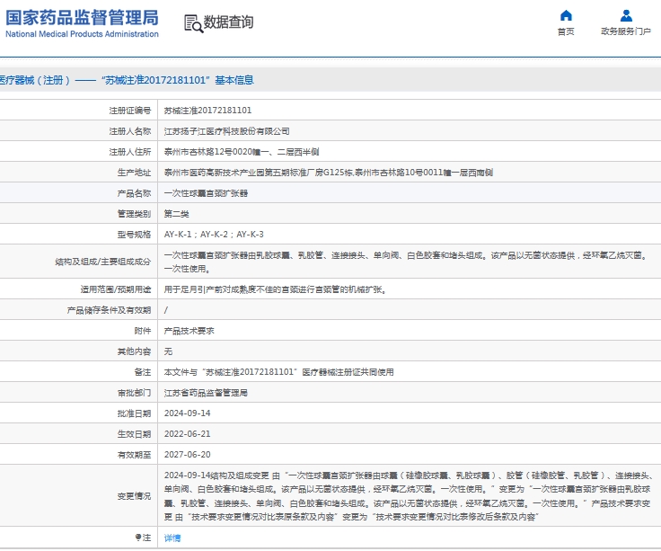This screenshot has height=551, width=661.
Task: Click the 有效期至 row label
Action: [134, 455]
